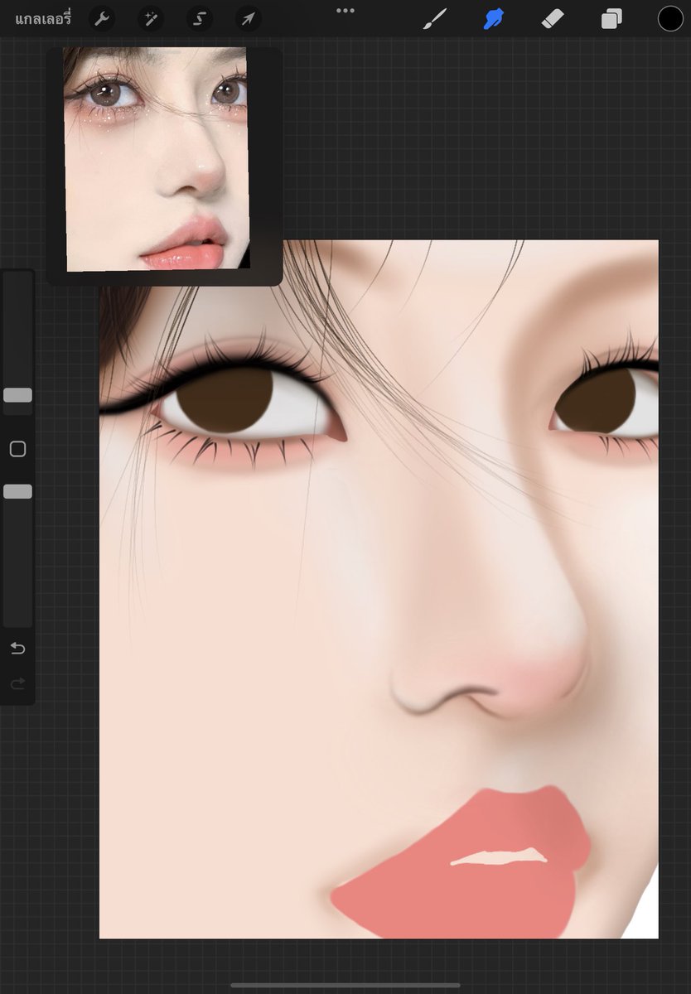Open the แกลเลอรี่ gallery

click(43, 18)
